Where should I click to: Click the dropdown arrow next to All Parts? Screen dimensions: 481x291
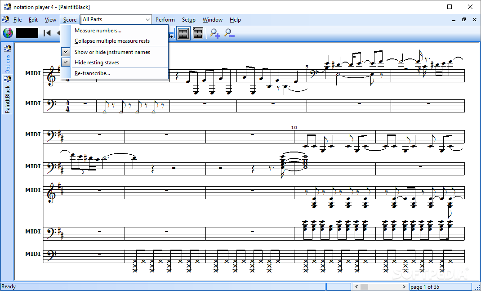pos(147,19)
